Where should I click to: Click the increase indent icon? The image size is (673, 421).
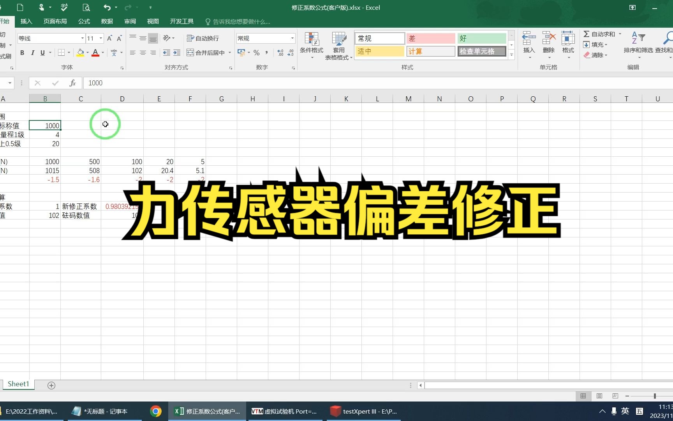(177, 53)
